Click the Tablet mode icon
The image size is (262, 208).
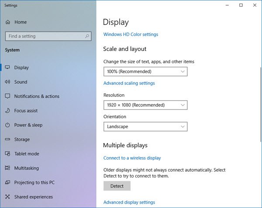(x=7, y=153)
